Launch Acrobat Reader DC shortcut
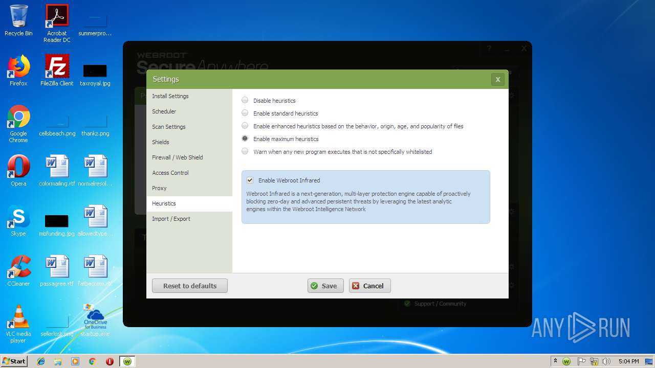655x368 pixels. click(57, 24)
